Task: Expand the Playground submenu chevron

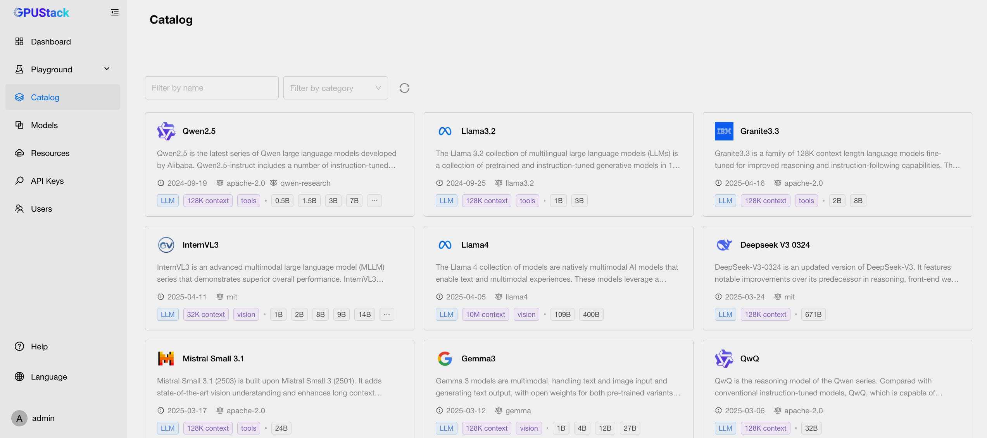Action: click(x=107, y=69)
